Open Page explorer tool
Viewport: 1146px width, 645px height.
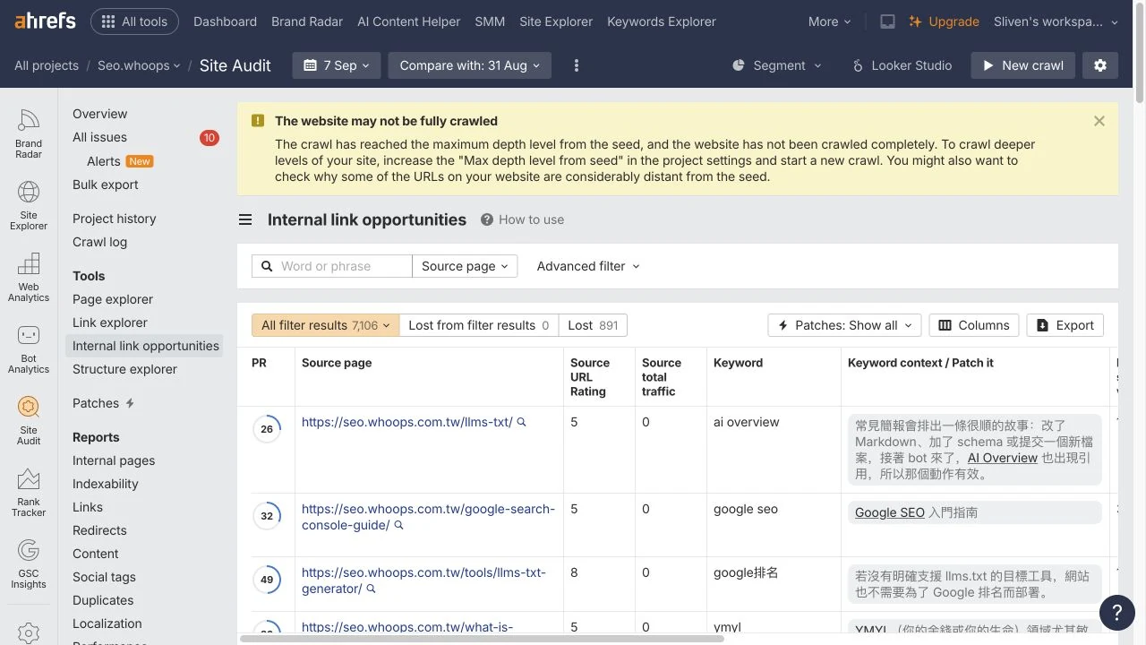pyautogui.click(x=113, y=299)
